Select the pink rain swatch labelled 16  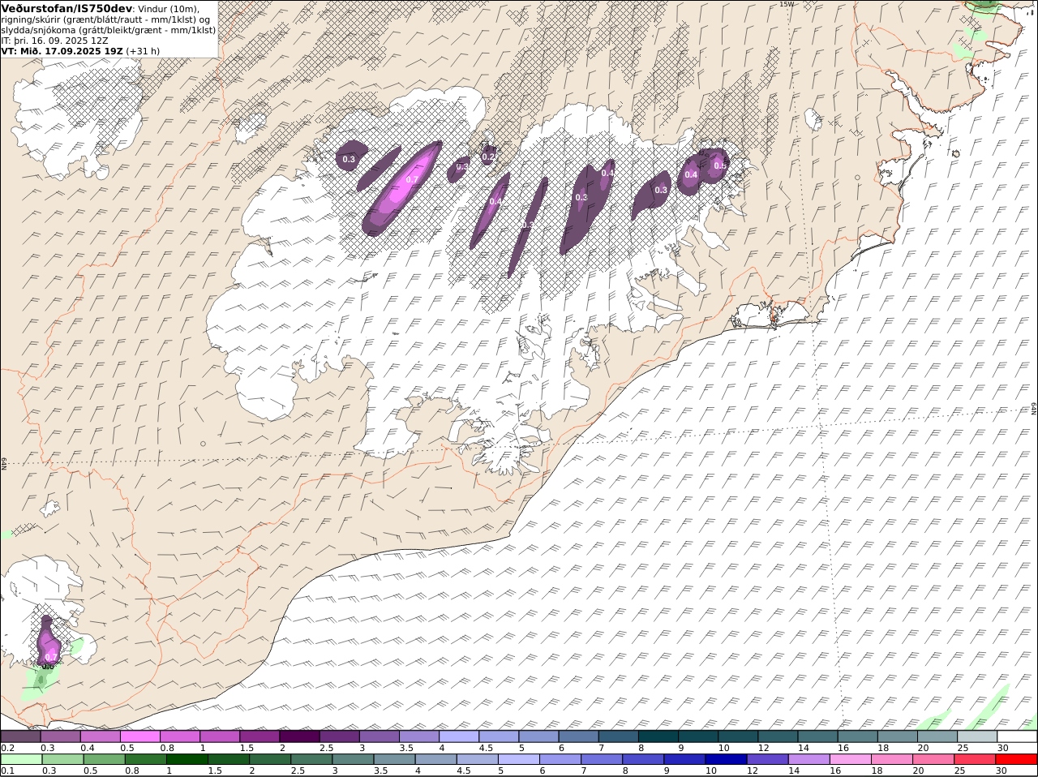(850, 760)
